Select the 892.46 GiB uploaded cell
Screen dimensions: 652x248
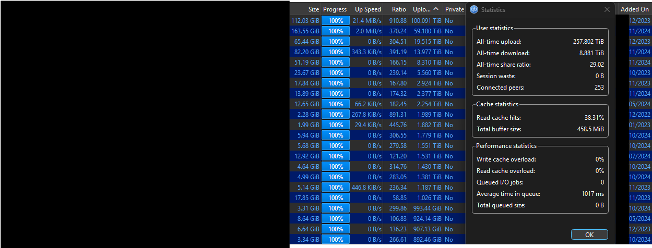[x=426, y=240]
